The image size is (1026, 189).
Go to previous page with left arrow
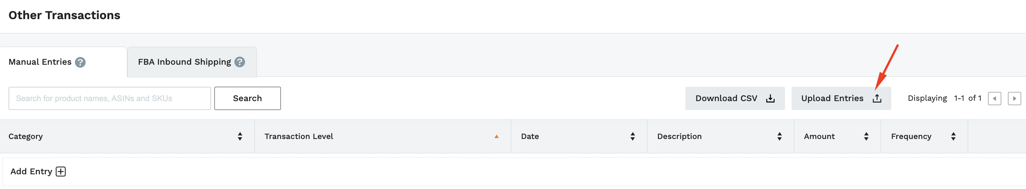(994, 99)
